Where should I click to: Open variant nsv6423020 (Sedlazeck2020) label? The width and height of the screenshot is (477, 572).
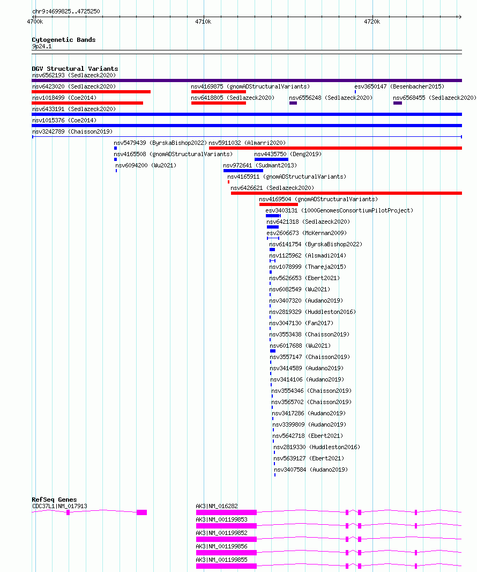(x=74, y=86)
